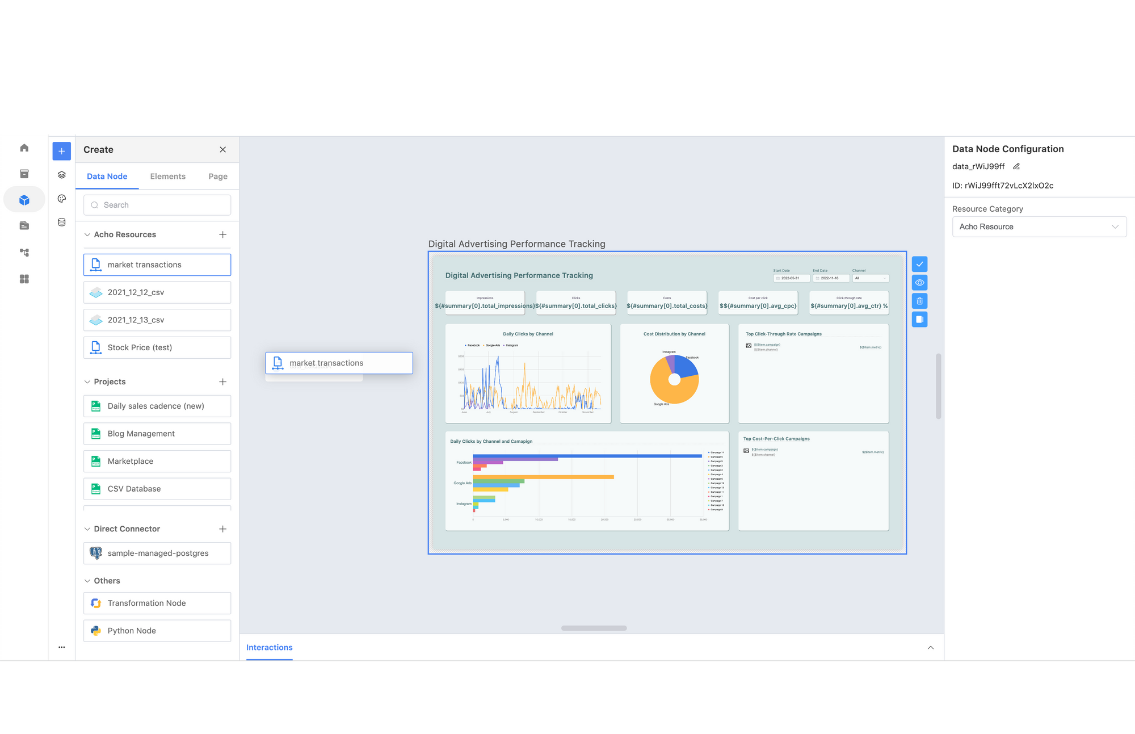Screen dimensions: 1135x734
Task: Click the pencil edit icon next to data_rWiJ99ff
Action: point(1016,166)
